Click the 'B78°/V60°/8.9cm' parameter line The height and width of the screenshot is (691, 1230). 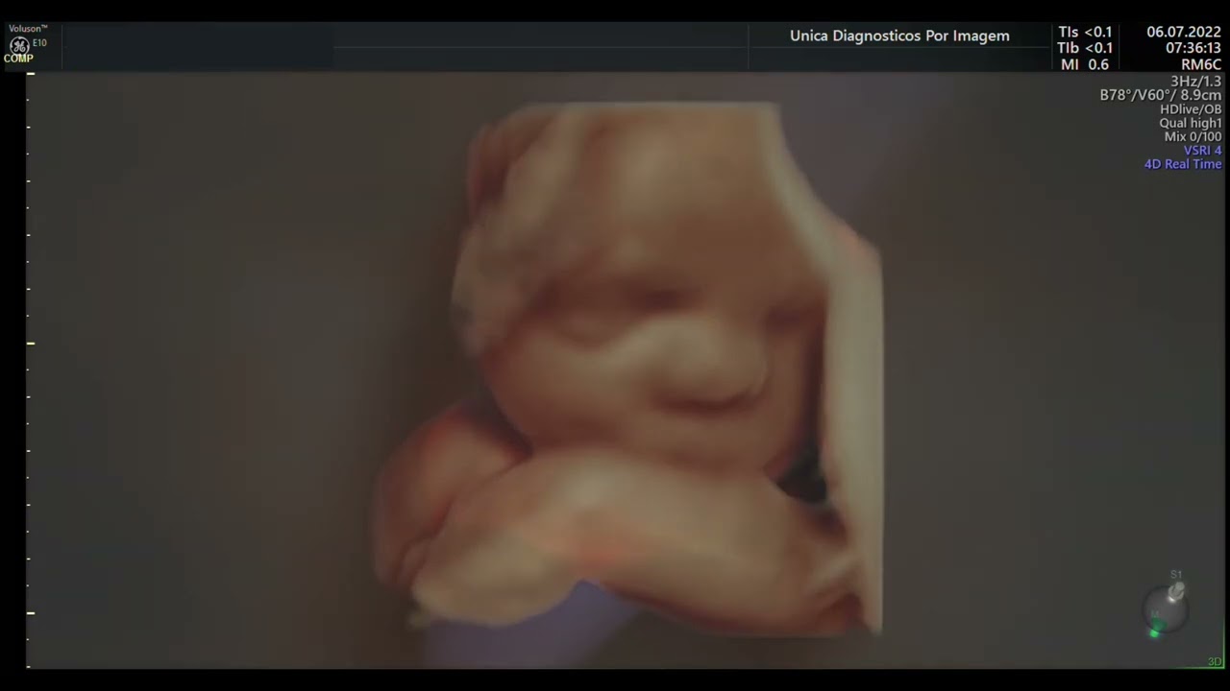pos(1161,95)
